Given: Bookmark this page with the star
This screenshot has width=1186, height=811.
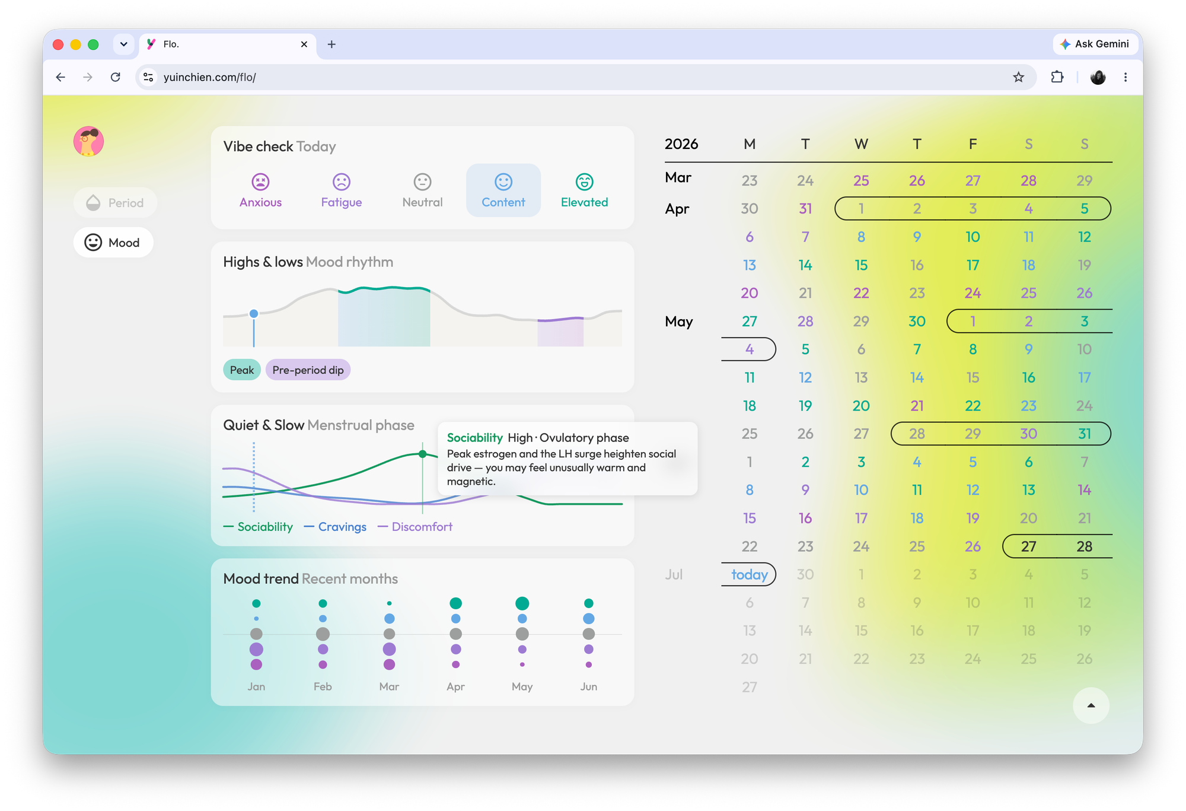Looking at the screenshot, I should [x=1018, y=77].
